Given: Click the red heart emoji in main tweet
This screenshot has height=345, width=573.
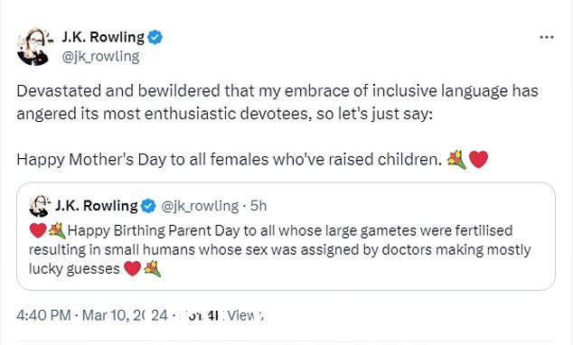Looking at the screenshot, I should click(479, 160).
